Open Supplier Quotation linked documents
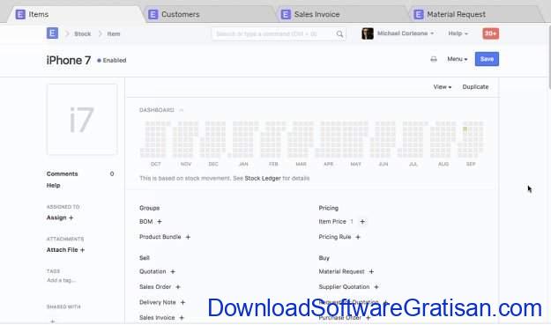 [344, 287]
